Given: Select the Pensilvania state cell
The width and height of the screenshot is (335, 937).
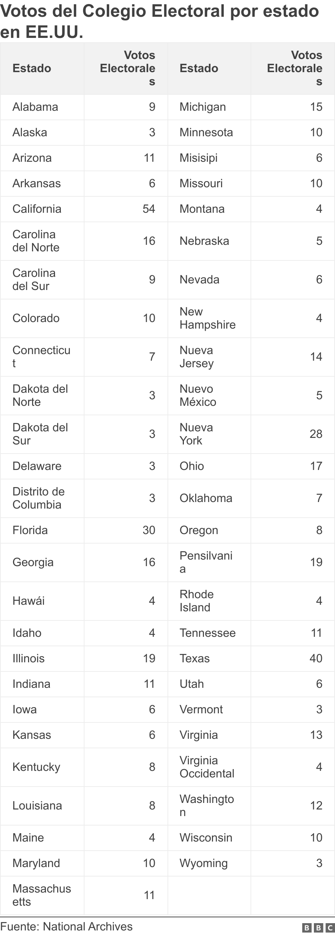Looking at the screenshot, I should pyautogui.click(x=206, y=562).
